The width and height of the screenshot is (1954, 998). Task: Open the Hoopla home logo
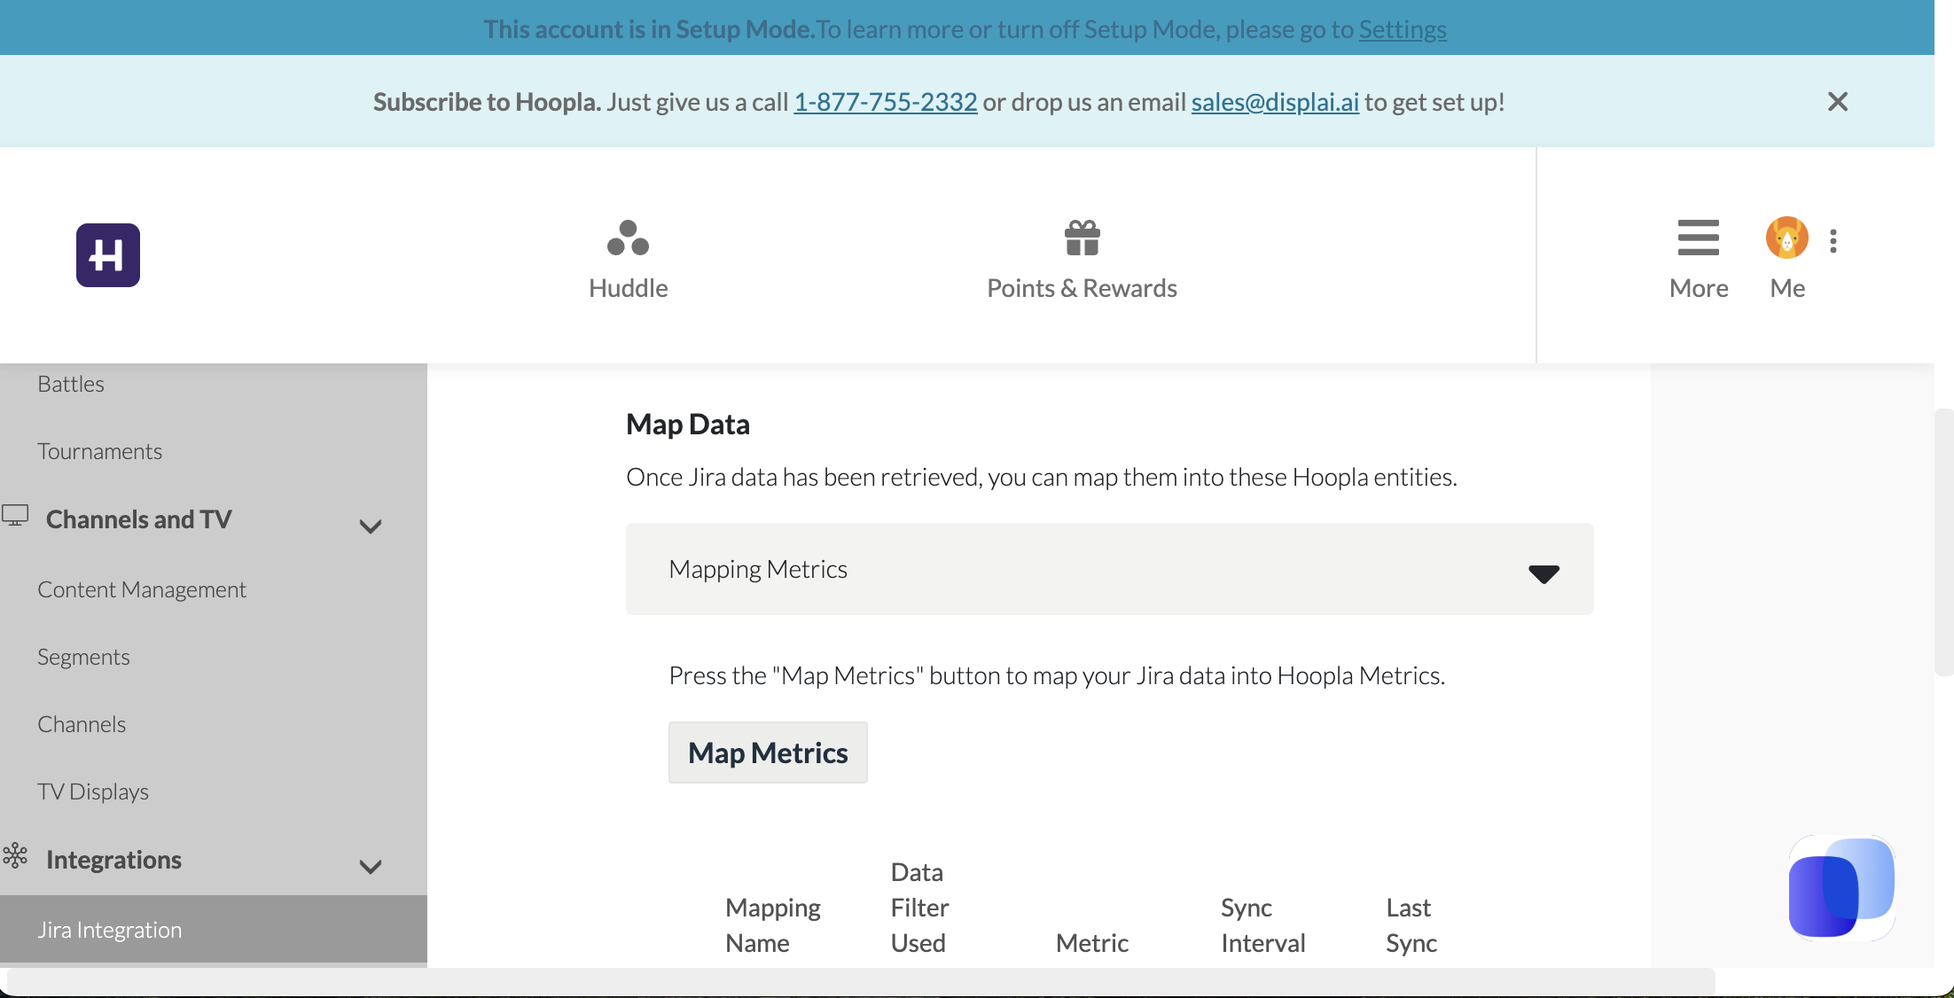click(x=108, y=255)
